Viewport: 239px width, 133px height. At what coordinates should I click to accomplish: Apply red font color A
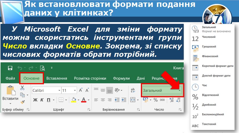[84, 100]
